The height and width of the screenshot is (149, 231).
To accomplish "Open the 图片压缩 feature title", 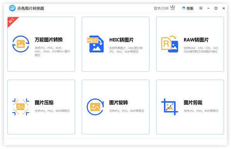I will [x=44, y=103].
